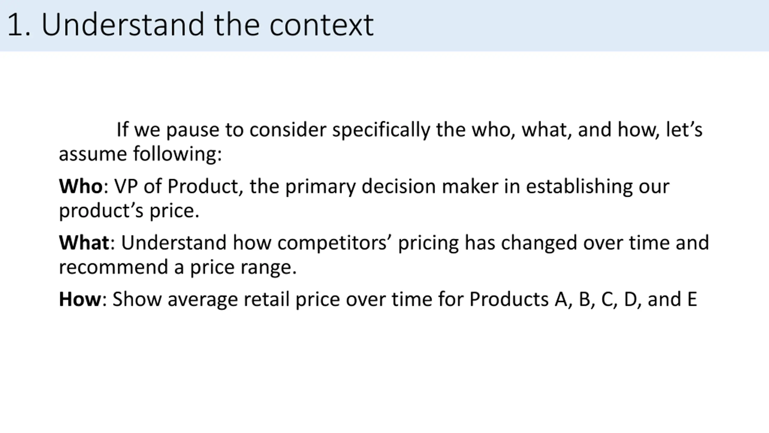This screenshot has width=769, height=433.
Task: Click the word "Understand" in the What line
Action: (x=174, y=243)
